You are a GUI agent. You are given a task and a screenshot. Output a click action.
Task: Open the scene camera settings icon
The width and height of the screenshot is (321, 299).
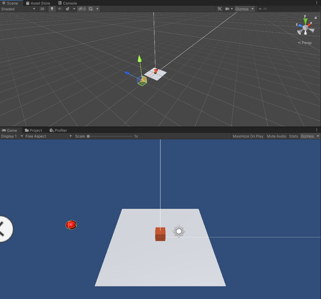point(227,9)
